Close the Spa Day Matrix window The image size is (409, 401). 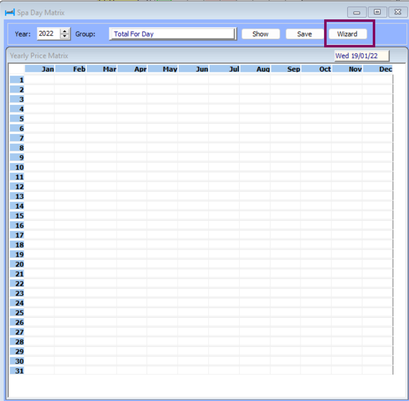tap(398, 12)
